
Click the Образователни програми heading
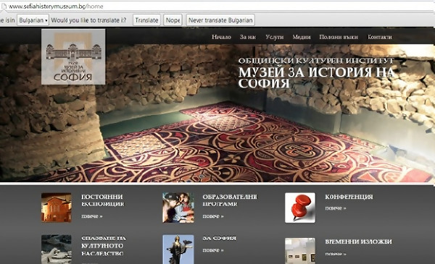(230, 200)
